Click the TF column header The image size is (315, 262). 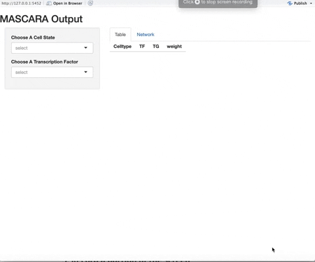click(142, 47)
